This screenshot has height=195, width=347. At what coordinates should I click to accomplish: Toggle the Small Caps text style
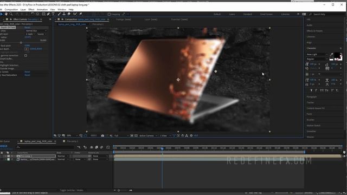click(x=326, y=90)
